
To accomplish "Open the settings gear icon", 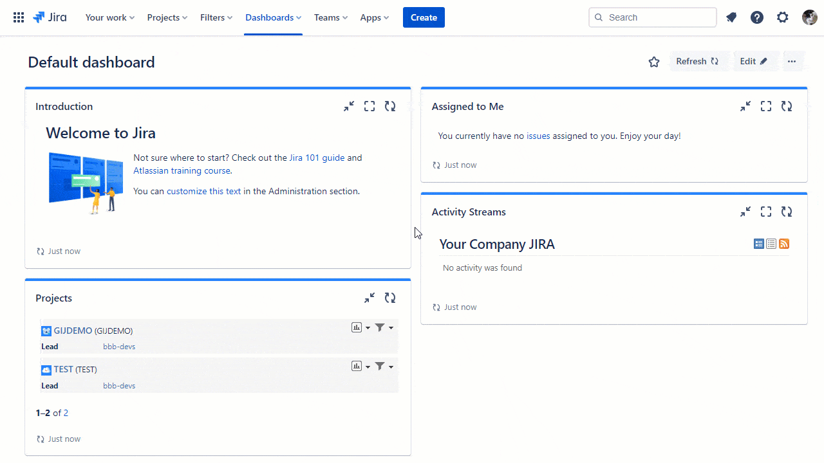I will pos(783,17).
